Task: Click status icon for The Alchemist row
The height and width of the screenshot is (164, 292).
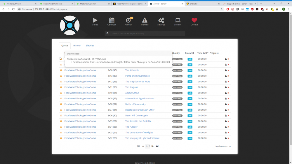Action: pyautogui.click(x=61, y=70)
